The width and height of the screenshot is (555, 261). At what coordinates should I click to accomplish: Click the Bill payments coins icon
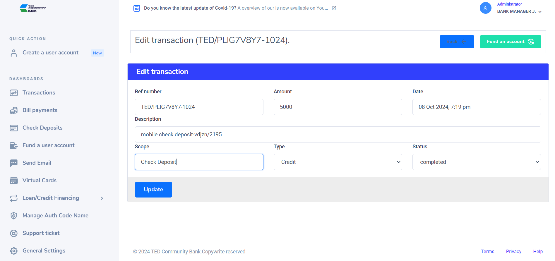tap(14, 110)
